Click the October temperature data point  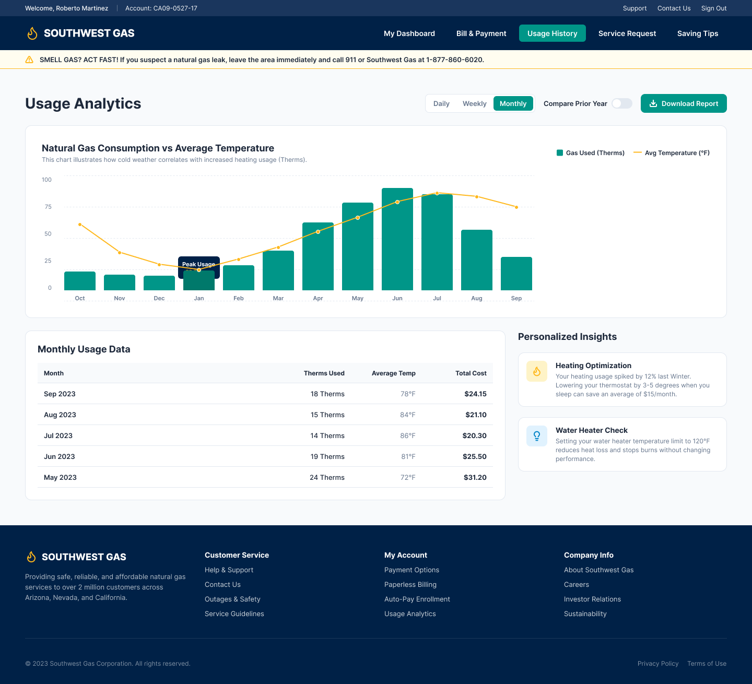tap(80, 225)
